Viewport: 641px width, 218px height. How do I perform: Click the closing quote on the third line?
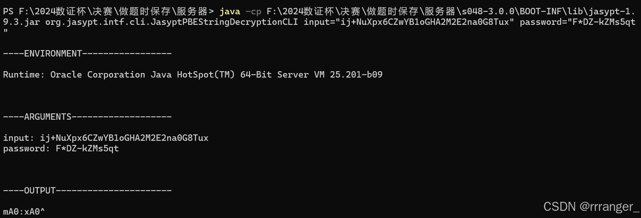(x=6, y=32)
